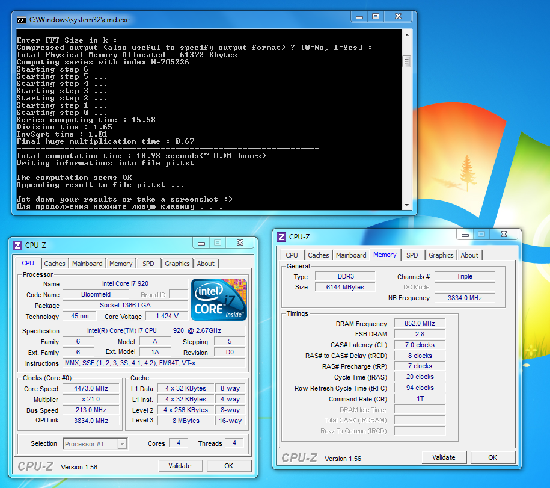Open the Graphics tab in left CPU-Z window

pyautogui.click(x=177, y=264)
